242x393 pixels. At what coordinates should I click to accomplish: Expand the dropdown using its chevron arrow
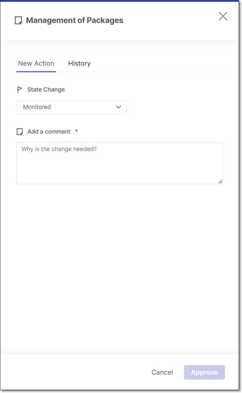(x=119, y=107)
